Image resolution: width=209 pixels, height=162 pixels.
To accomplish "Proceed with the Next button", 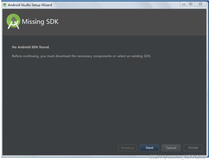I will click(149, 148).
